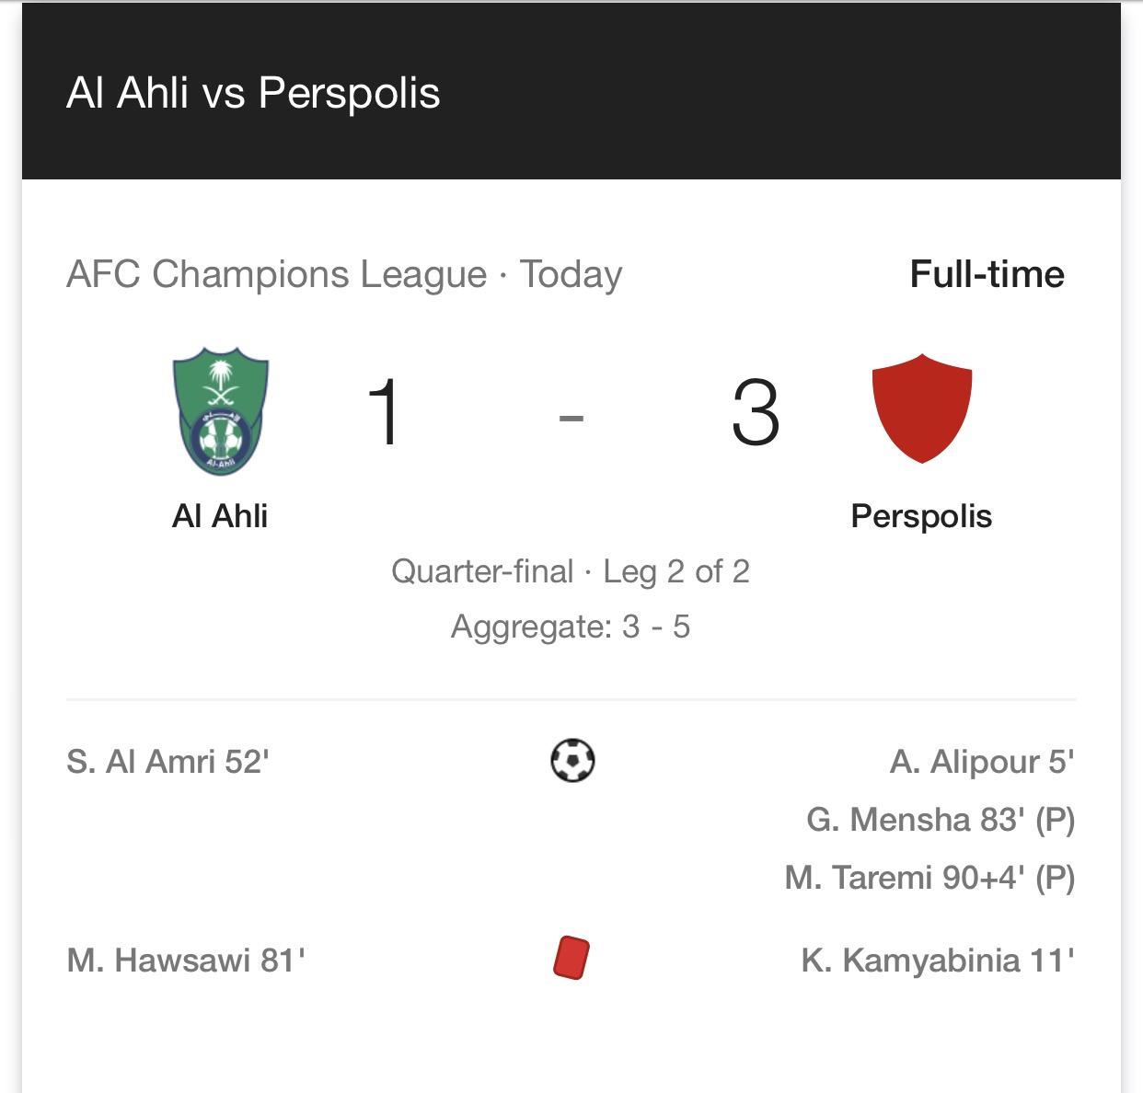
Task: Select scorer A. Alipour 5'
Action: pos(982,762)
